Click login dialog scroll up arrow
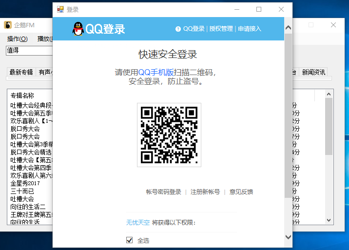The height and width of the screenshot is (250, 349). (288, 28)
